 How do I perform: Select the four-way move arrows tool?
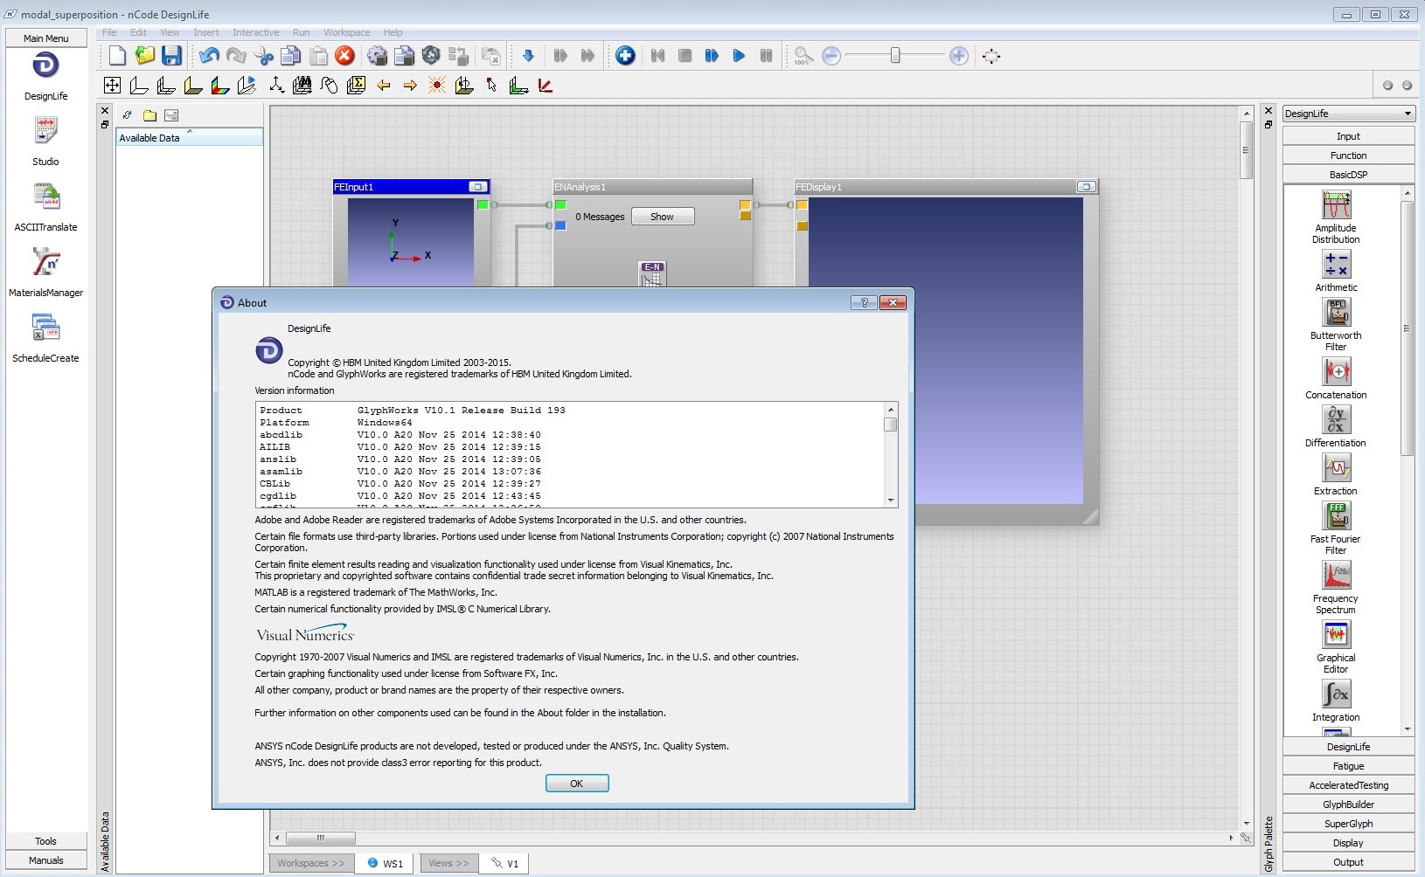(112, 85)
